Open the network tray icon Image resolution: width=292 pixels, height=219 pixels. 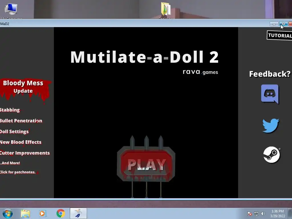coord(256,214)
